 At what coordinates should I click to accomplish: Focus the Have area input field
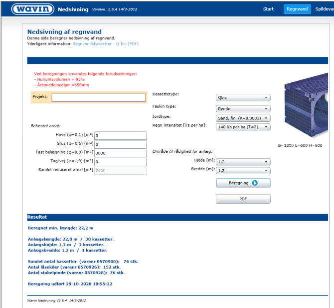coord(120,136)
